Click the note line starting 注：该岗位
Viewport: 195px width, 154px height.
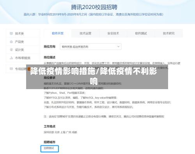click(104, 116)
